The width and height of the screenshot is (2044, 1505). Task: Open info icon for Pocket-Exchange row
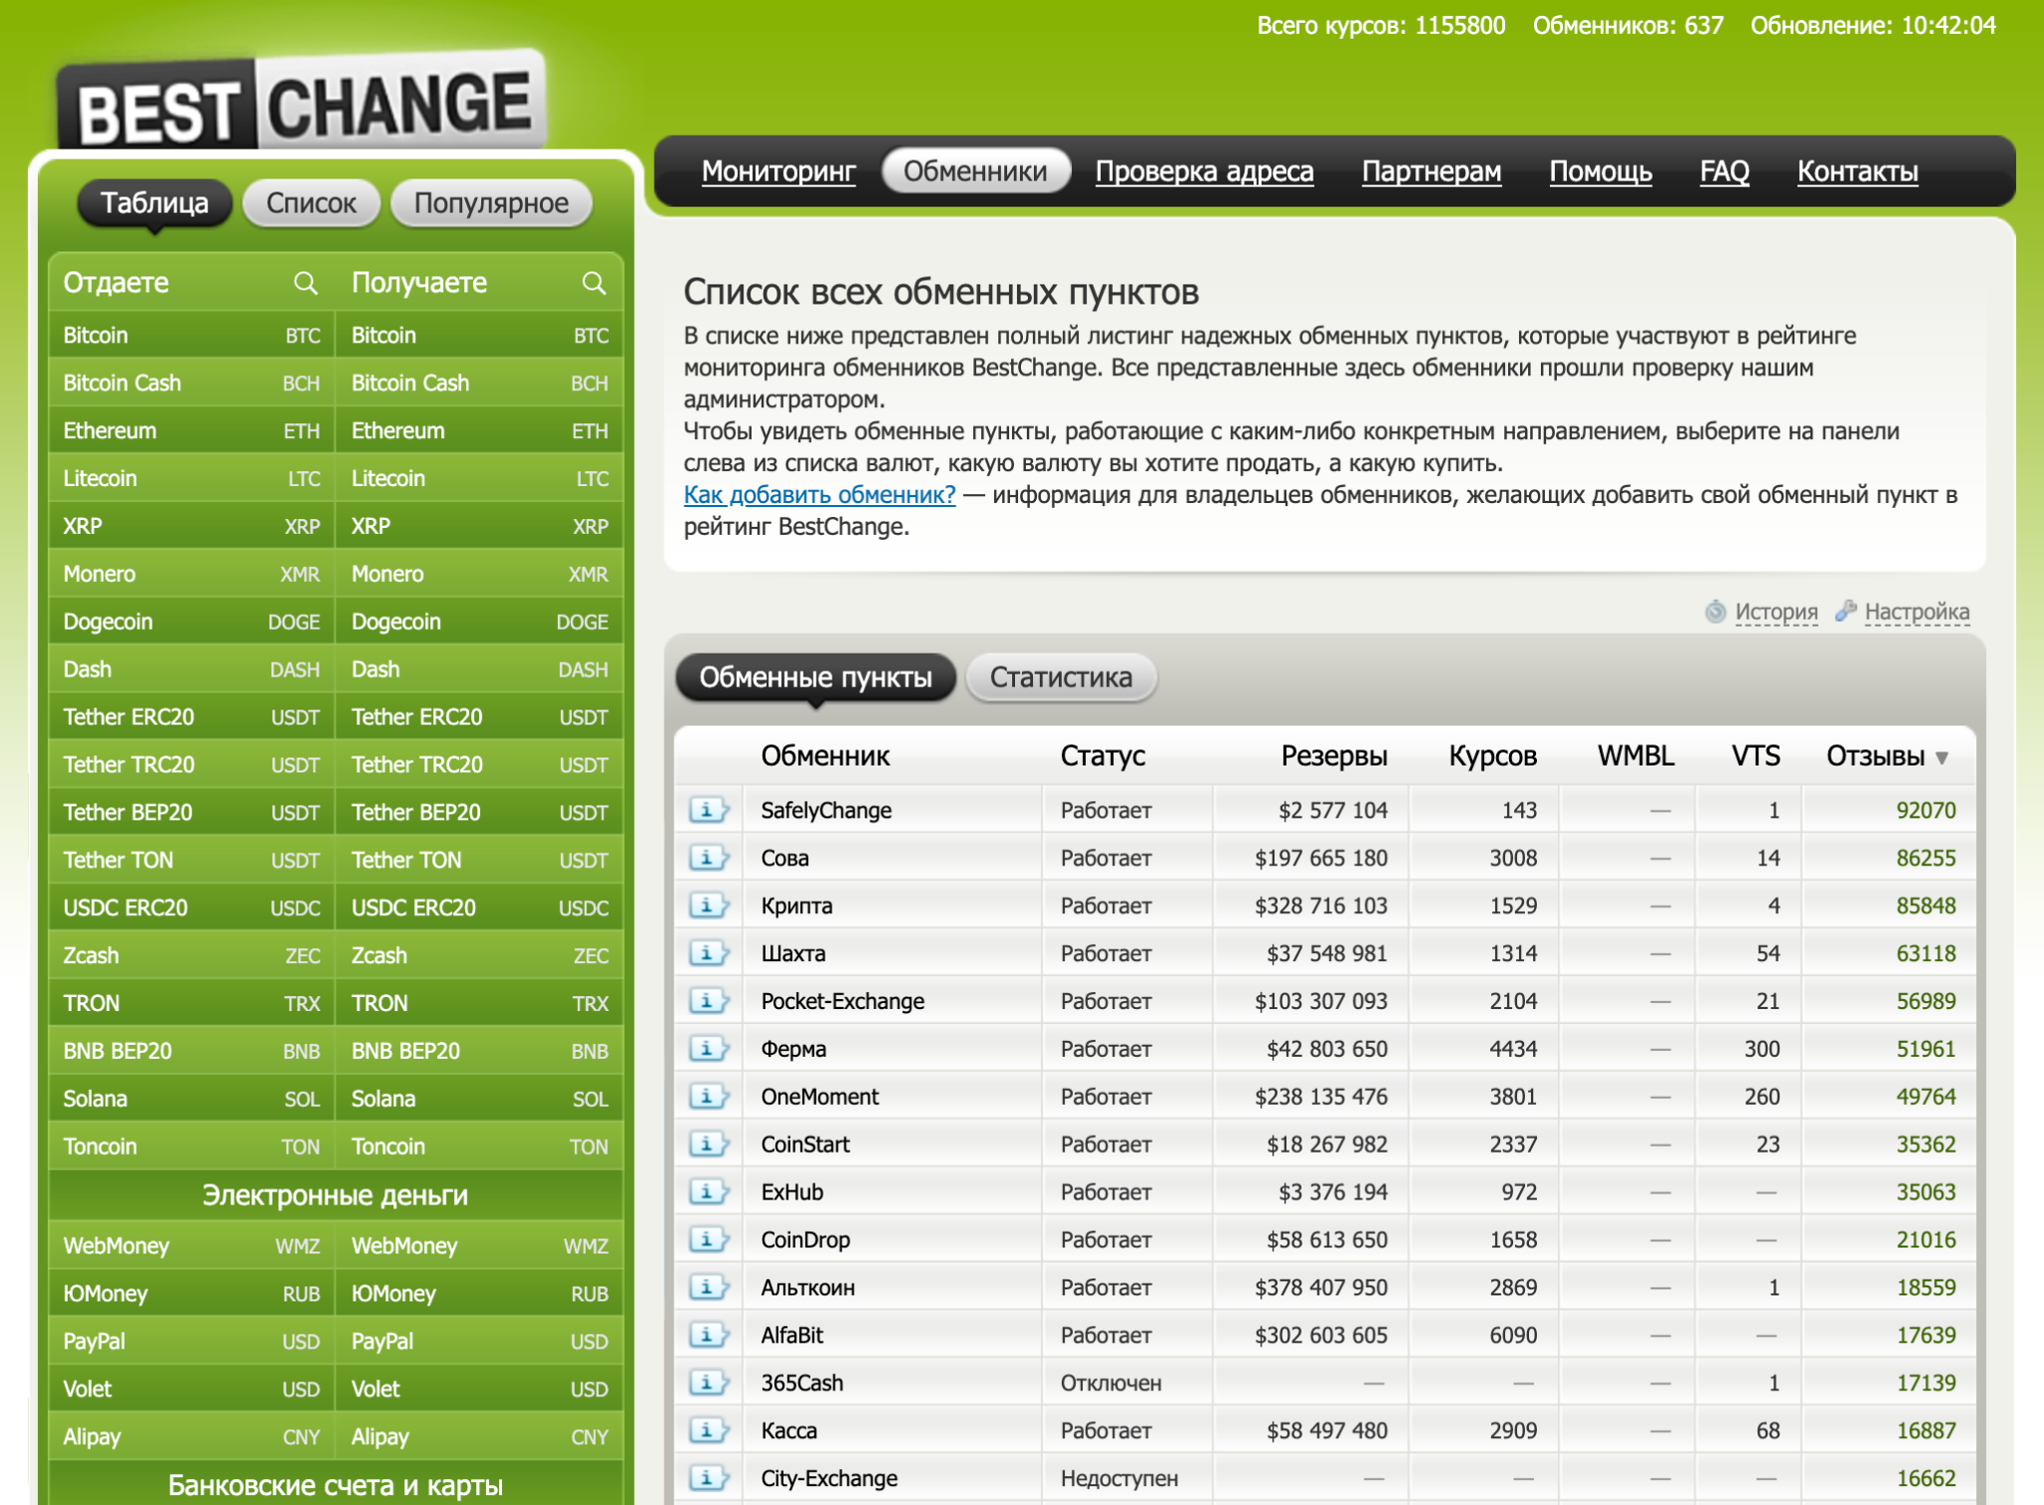[x=709, y=1001]
